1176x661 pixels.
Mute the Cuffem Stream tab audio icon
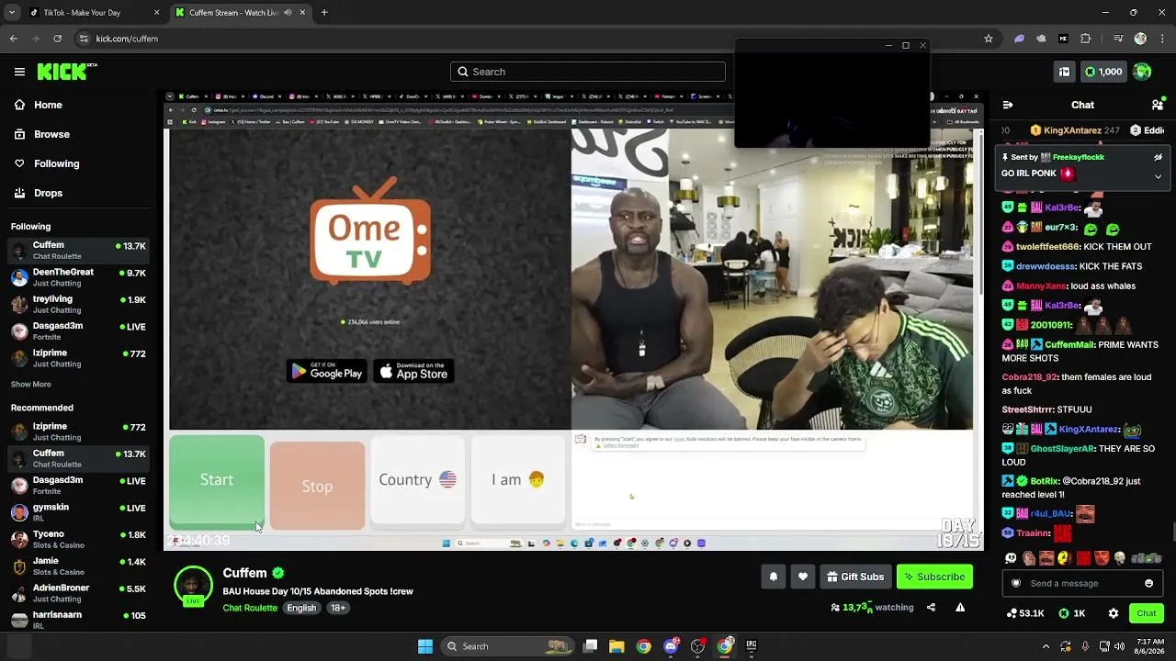pyautogui.click(x=288, y=13)
